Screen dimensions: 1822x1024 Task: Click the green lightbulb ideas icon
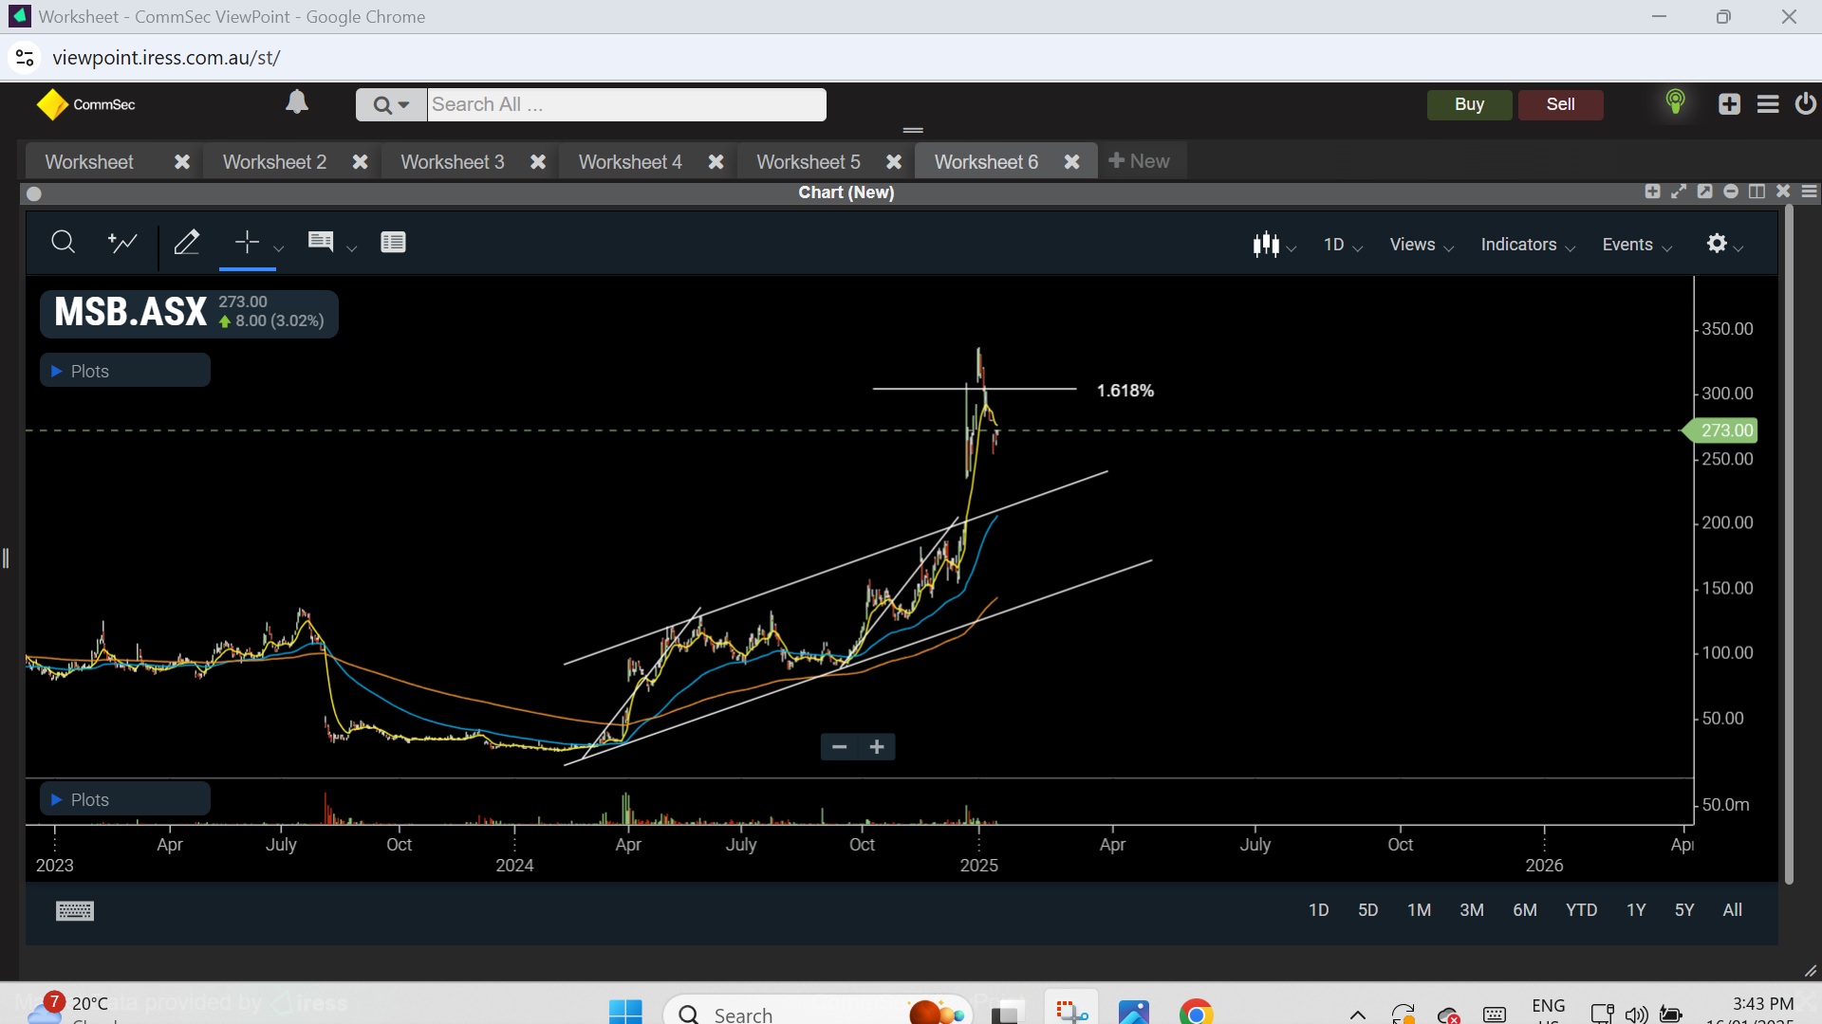click(1676, 102)
